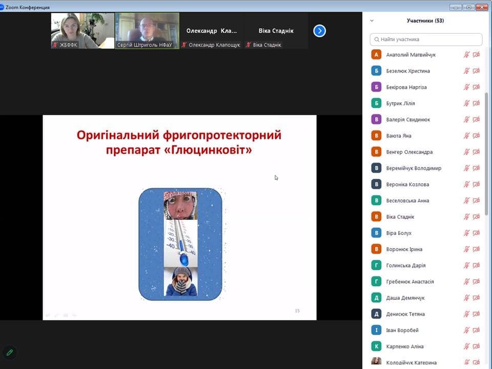The width and height of the screenshot is (492, 369).
Task: Click the muted mic icon for Валерія Свидинюк
Action: (466, 119)
